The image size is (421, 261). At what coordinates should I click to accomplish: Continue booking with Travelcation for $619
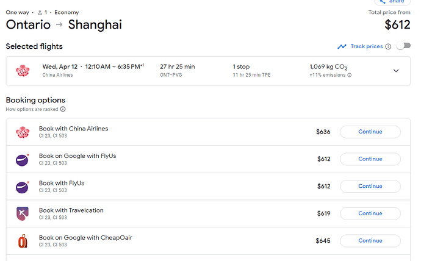pos(370,213)
